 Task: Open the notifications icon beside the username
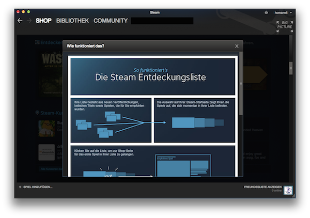[266, 12]
